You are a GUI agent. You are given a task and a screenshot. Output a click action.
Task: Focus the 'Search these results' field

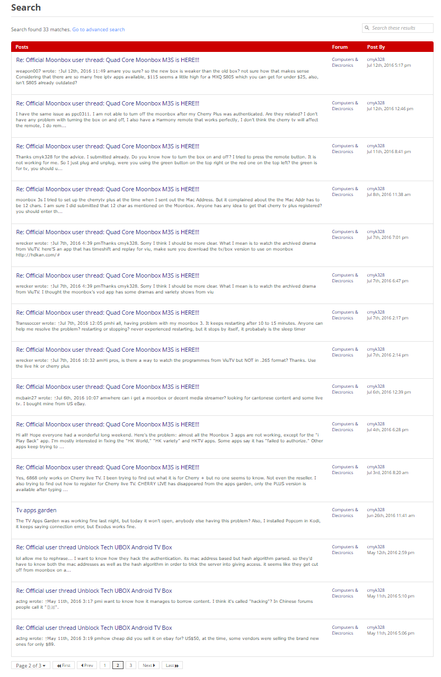401,28
